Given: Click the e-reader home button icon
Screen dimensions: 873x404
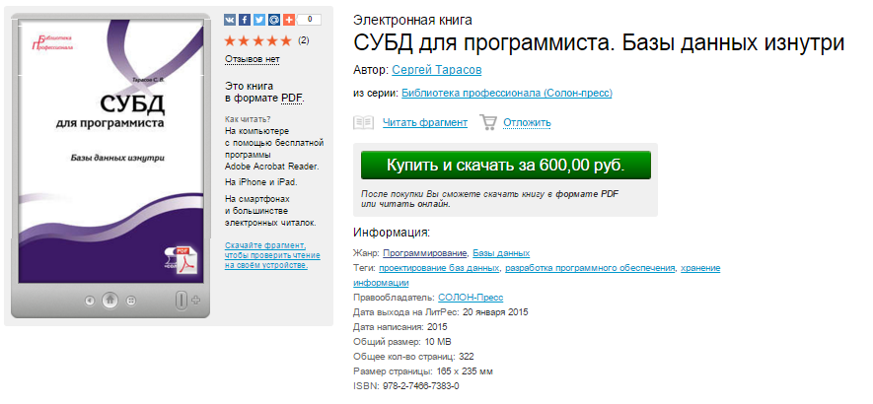Looking at the screenshot, I should pyautogui.click(x=110, y=301).
